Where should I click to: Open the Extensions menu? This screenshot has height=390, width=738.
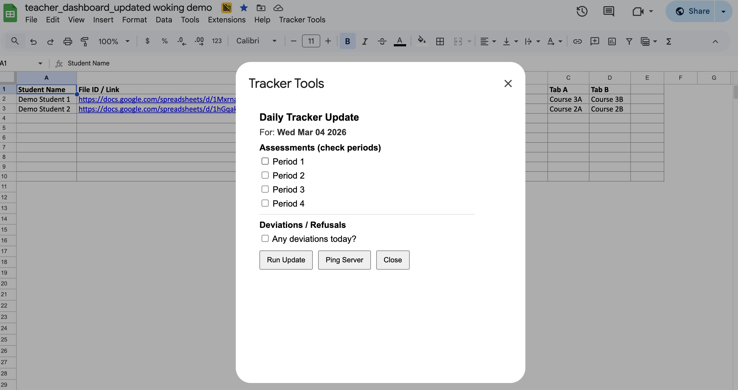pos(227,20)
